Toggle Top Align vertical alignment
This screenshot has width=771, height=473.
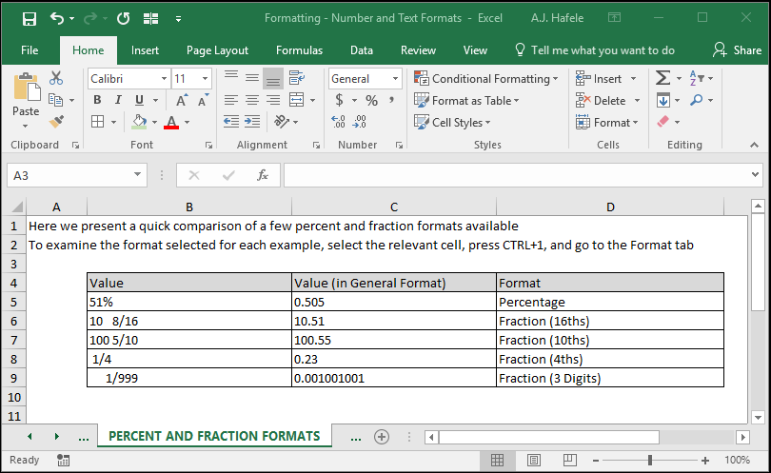point(231,78)
